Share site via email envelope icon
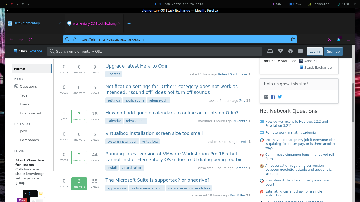 [x=266, y=97]
